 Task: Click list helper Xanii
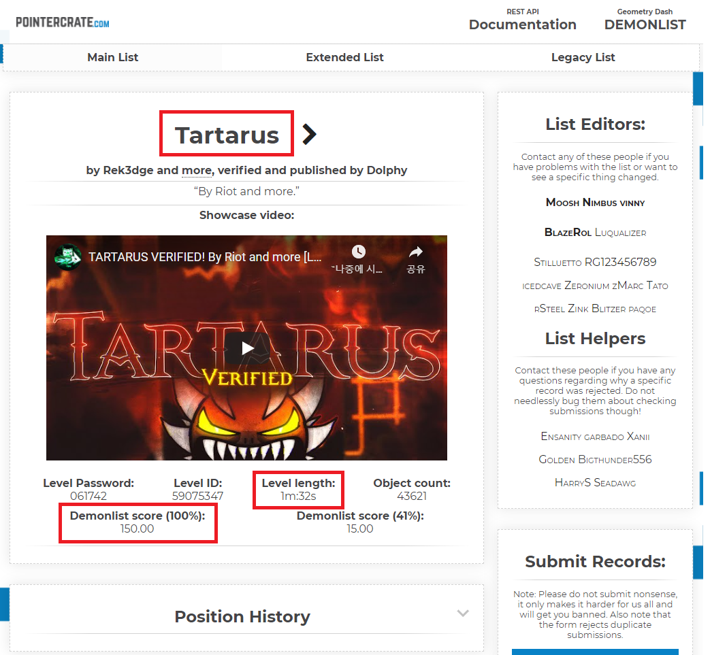(x=638, y=437)
